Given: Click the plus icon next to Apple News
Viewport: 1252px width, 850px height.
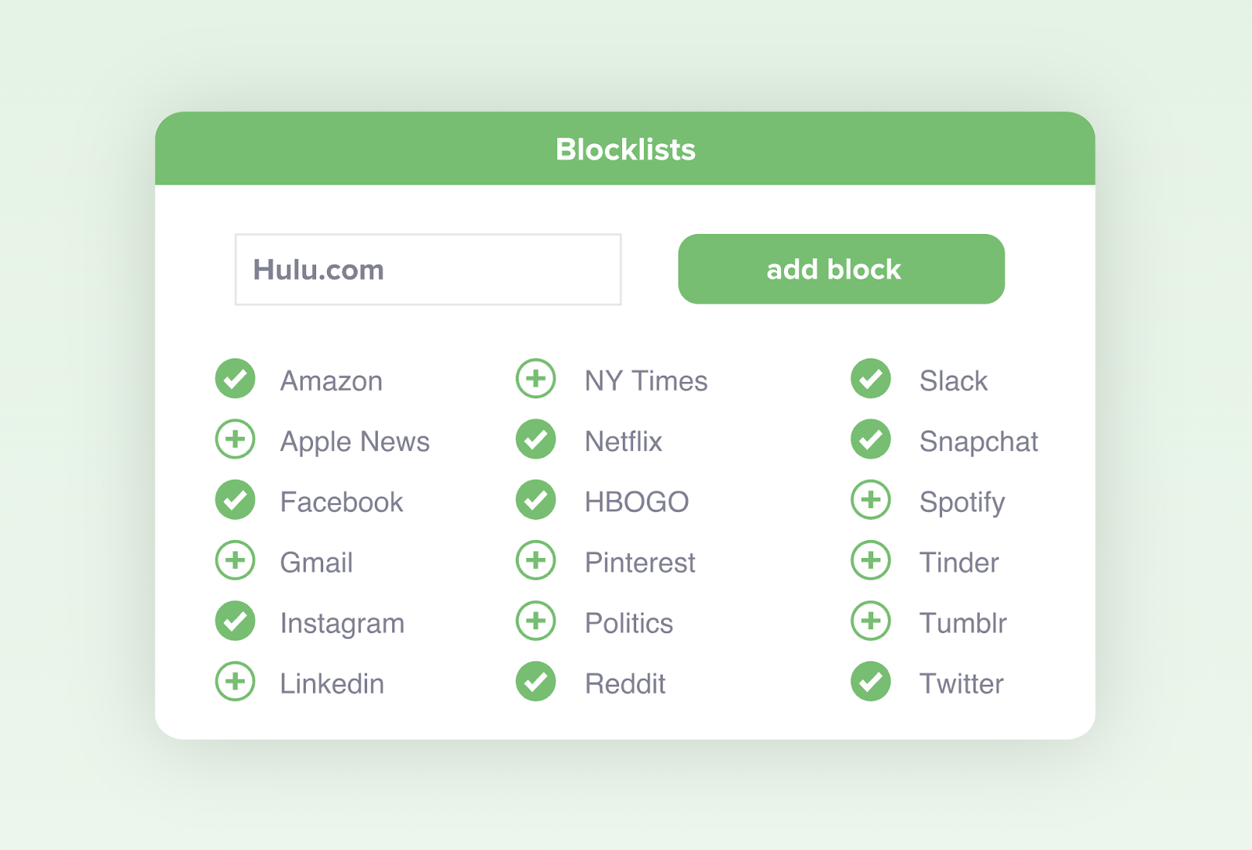Looking at the screenshot, I should [234, 440].
